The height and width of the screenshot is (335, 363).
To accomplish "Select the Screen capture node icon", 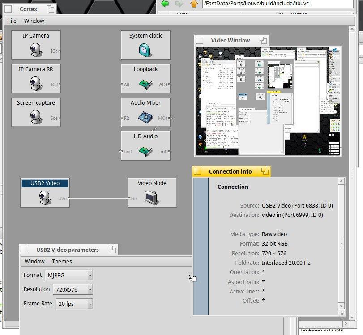I will tap(36, 116).
